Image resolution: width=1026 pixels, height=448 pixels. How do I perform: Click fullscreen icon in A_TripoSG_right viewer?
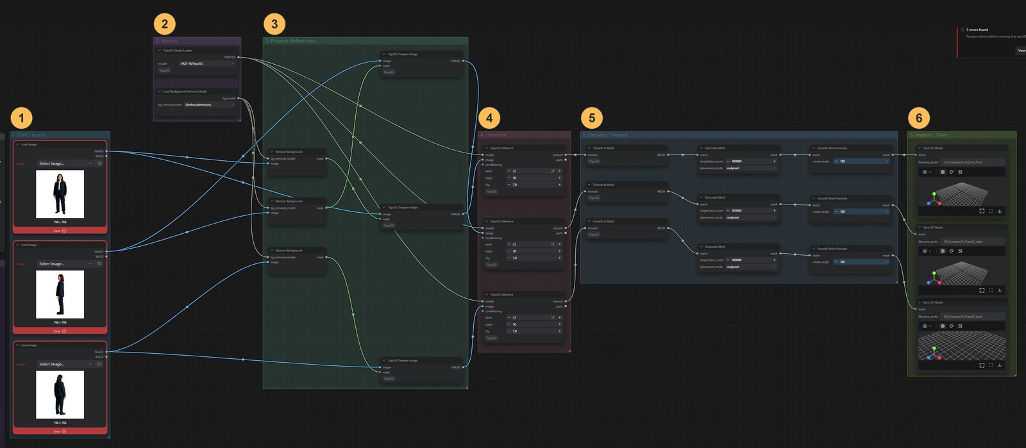[x=991, y=290]
